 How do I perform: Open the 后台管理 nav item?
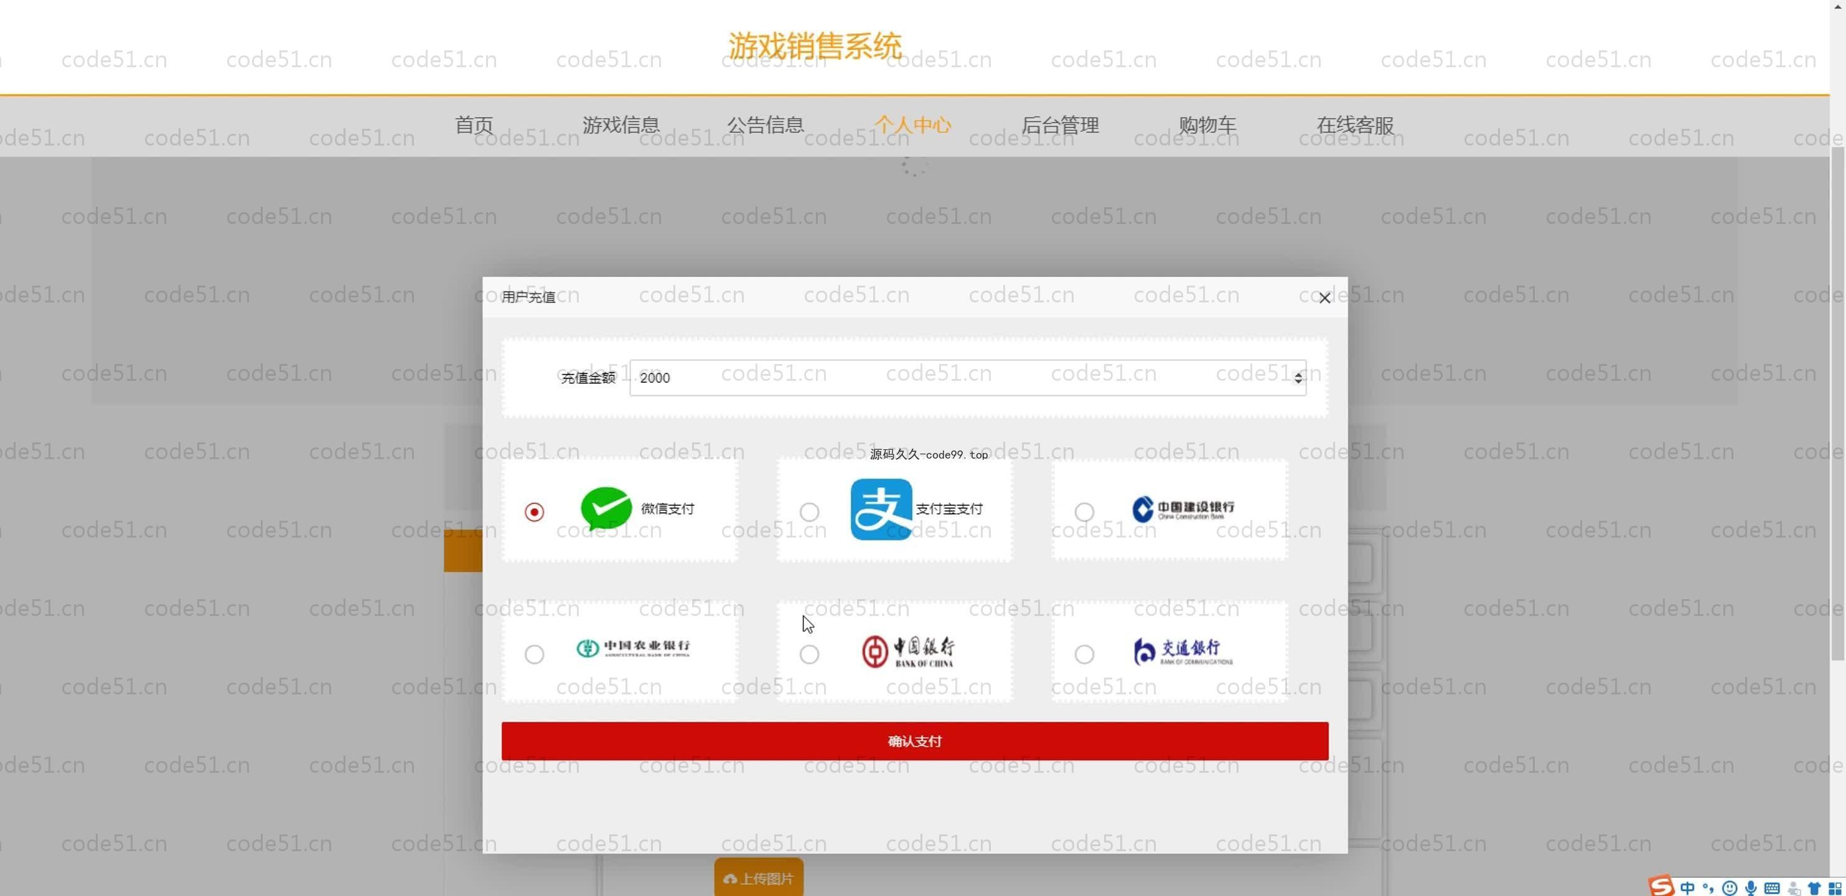1060,125
